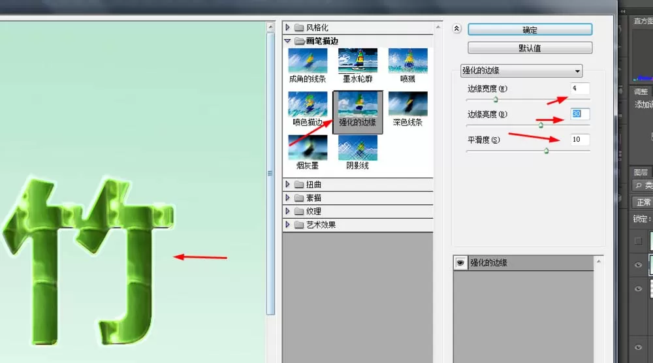Screen dimensions: 653x363
Task: Click scroll-up arrow of preview scrollbar
Action: (x=270, y=27)
